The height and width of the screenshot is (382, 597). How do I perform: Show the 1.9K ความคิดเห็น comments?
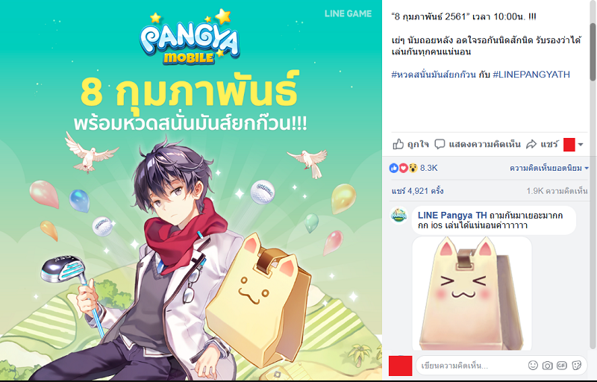(557, 191)
